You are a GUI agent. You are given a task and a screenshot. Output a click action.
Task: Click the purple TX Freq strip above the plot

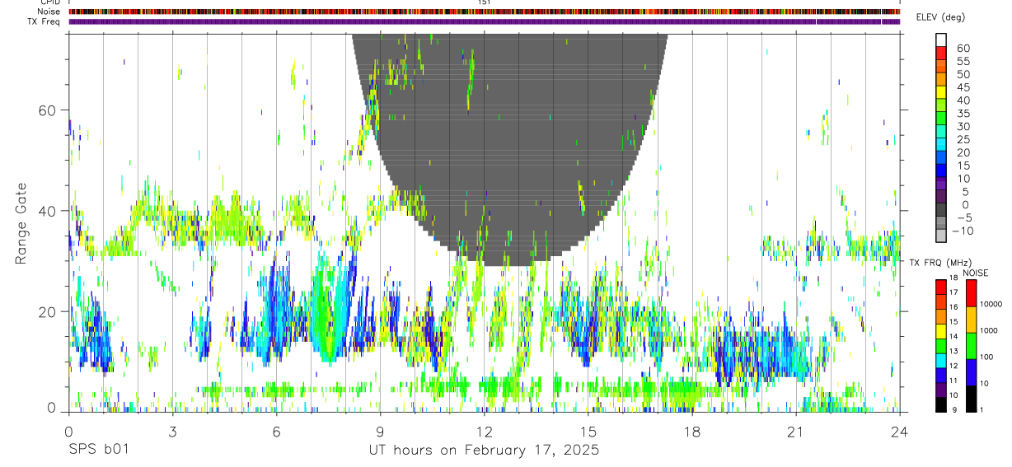point(484,21)
